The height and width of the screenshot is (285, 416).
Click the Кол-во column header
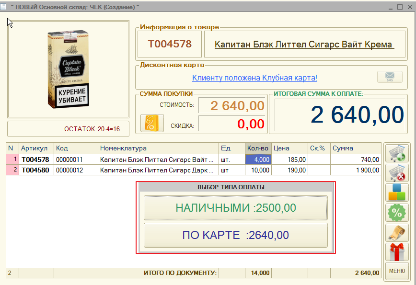(258, 148)
